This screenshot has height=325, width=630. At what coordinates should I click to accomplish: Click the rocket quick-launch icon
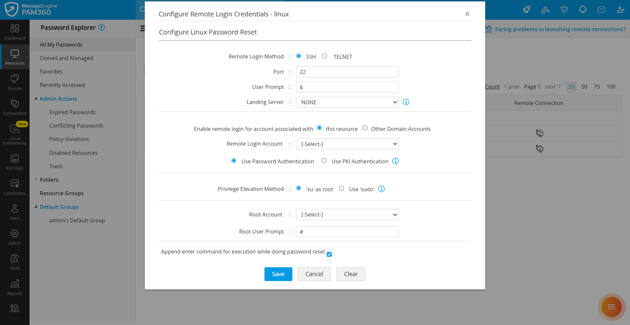tap(526, 10)
